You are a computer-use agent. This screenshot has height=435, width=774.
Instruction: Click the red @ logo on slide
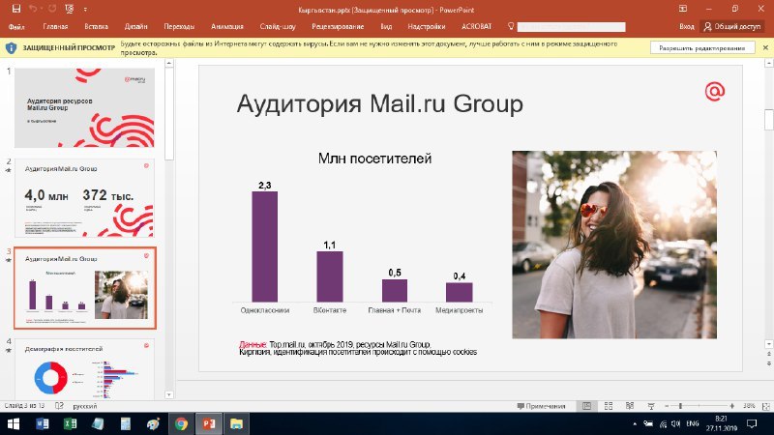click(x=715, y=91)
